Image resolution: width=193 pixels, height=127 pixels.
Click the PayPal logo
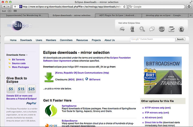[31, 103]
